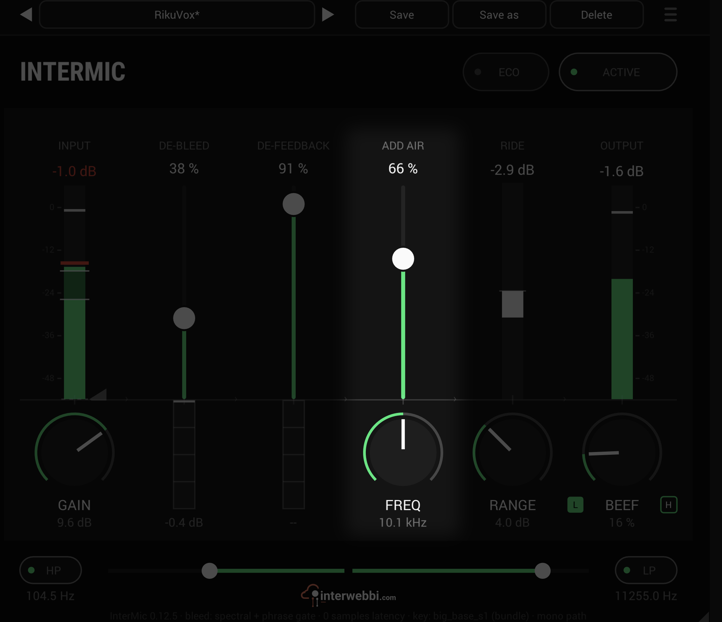Click the high-pass frequency slider handle
Image resolution: width=722 pixels, height=622 pixels.
pyautogui.click(x=209, y=571)
